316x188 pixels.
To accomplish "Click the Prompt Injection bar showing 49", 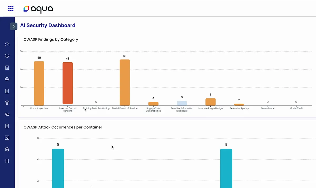I will [x=39, y=83].
